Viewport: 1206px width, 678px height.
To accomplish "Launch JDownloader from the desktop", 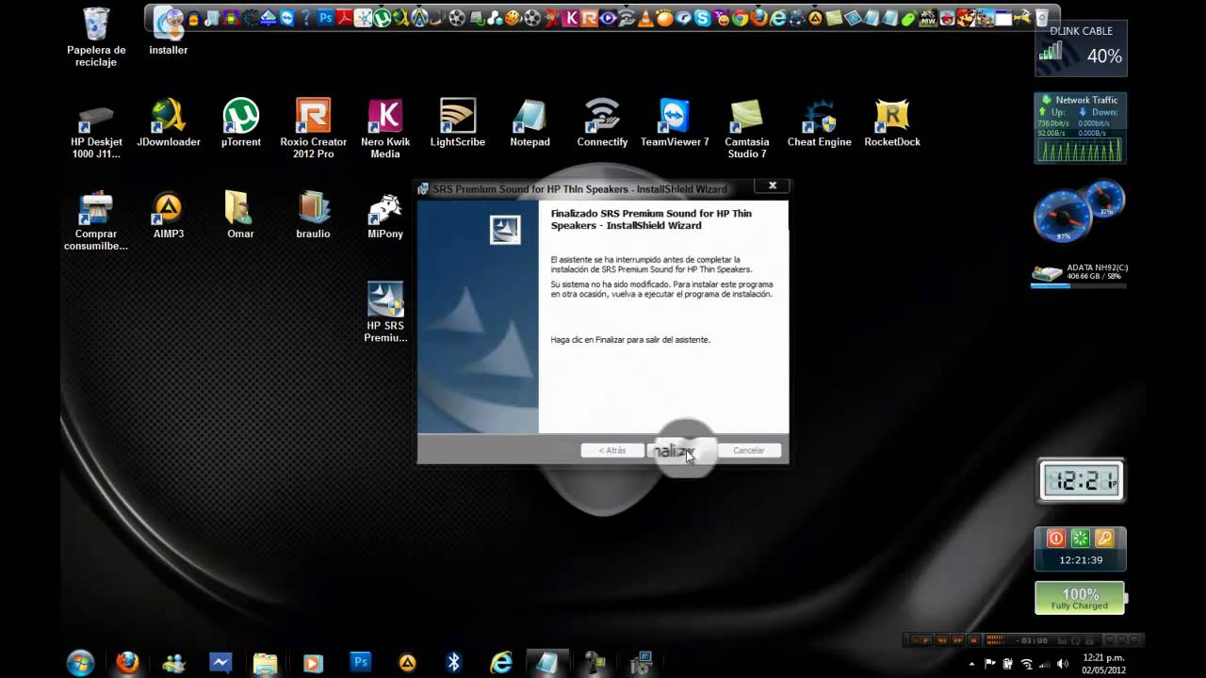I will [169, 123].
